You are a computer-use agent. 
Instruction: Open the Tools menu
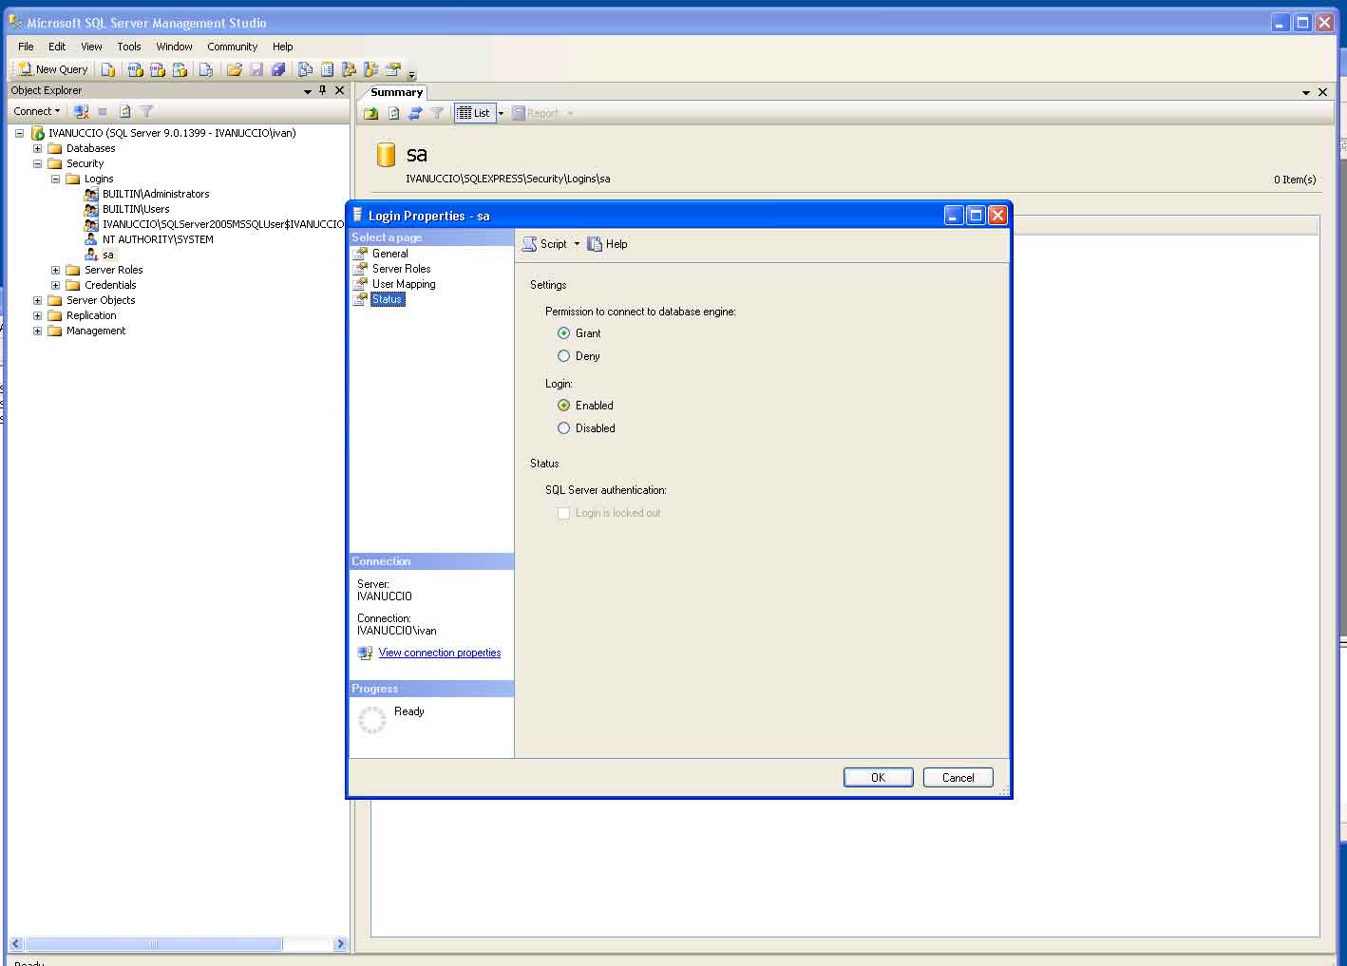[129, 47]
